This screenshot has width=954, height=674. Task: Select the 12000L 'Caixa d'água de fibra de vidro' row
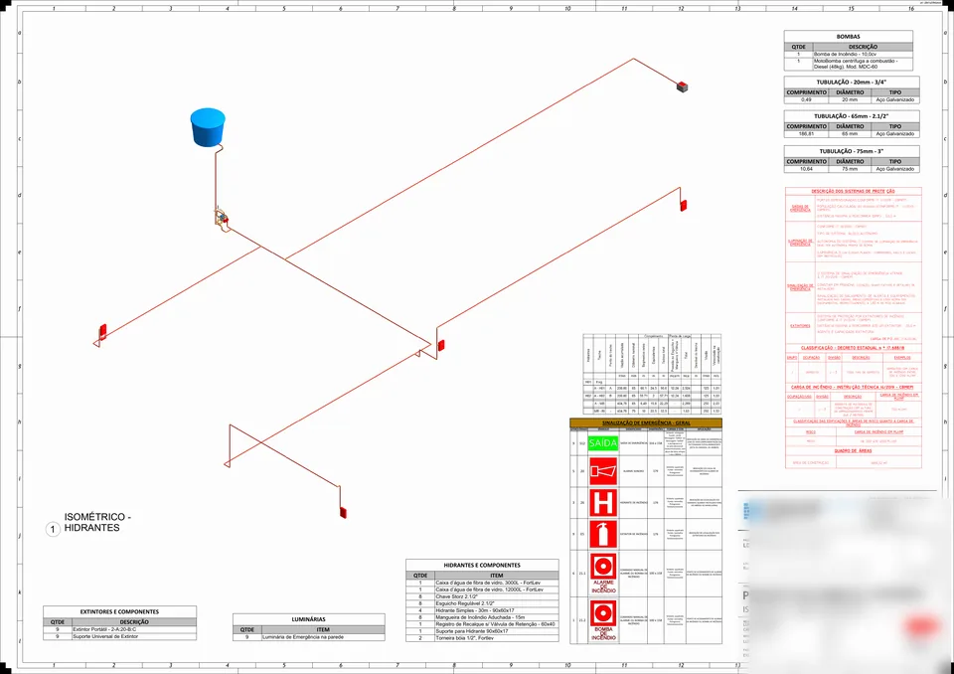[x=482, y=590]
